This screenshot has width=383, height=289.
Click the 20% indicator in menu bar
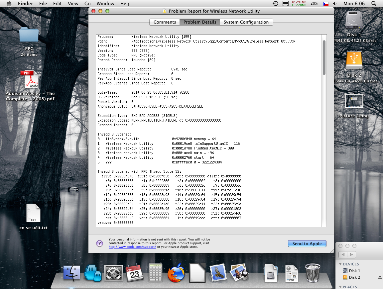point(314,3)
